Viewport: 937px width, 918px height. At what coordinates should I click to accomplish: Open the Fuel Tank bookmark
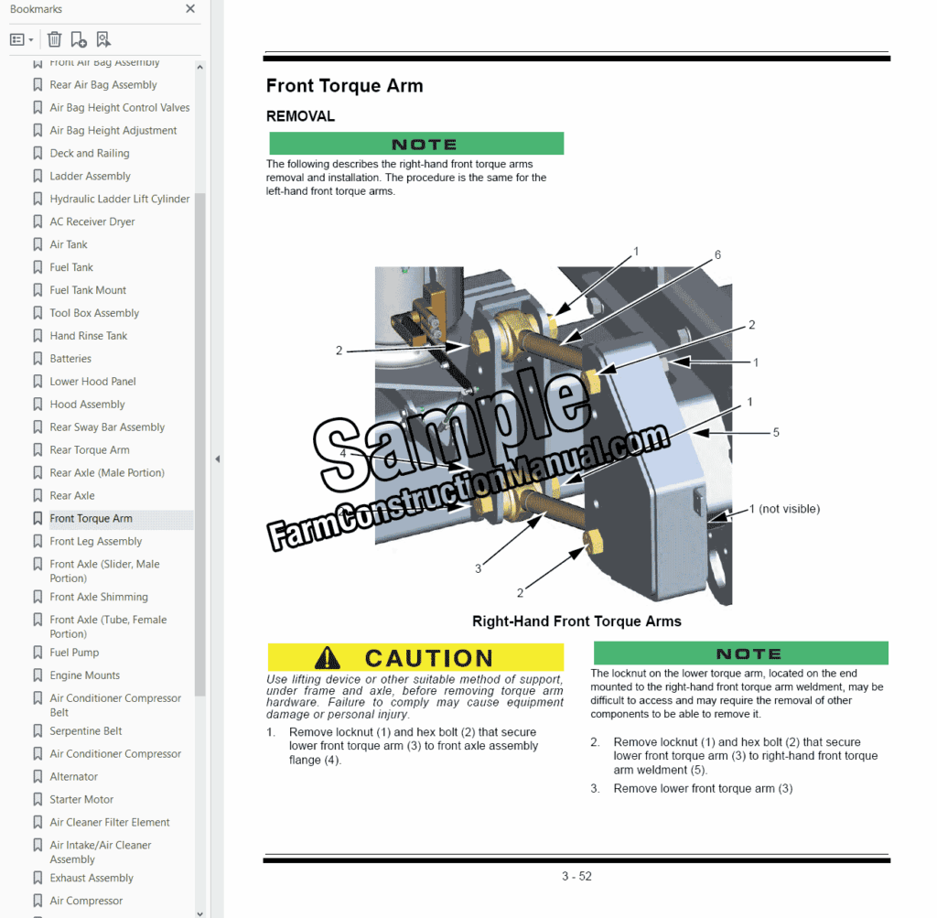point(71,267)
